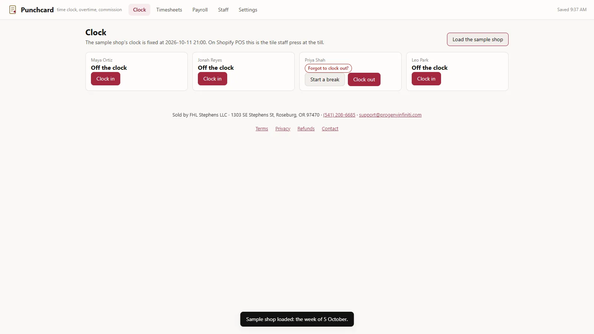Screen dimensions: 594x334
Task: Click the Priya Shah name label
Action: click(315, 60)
